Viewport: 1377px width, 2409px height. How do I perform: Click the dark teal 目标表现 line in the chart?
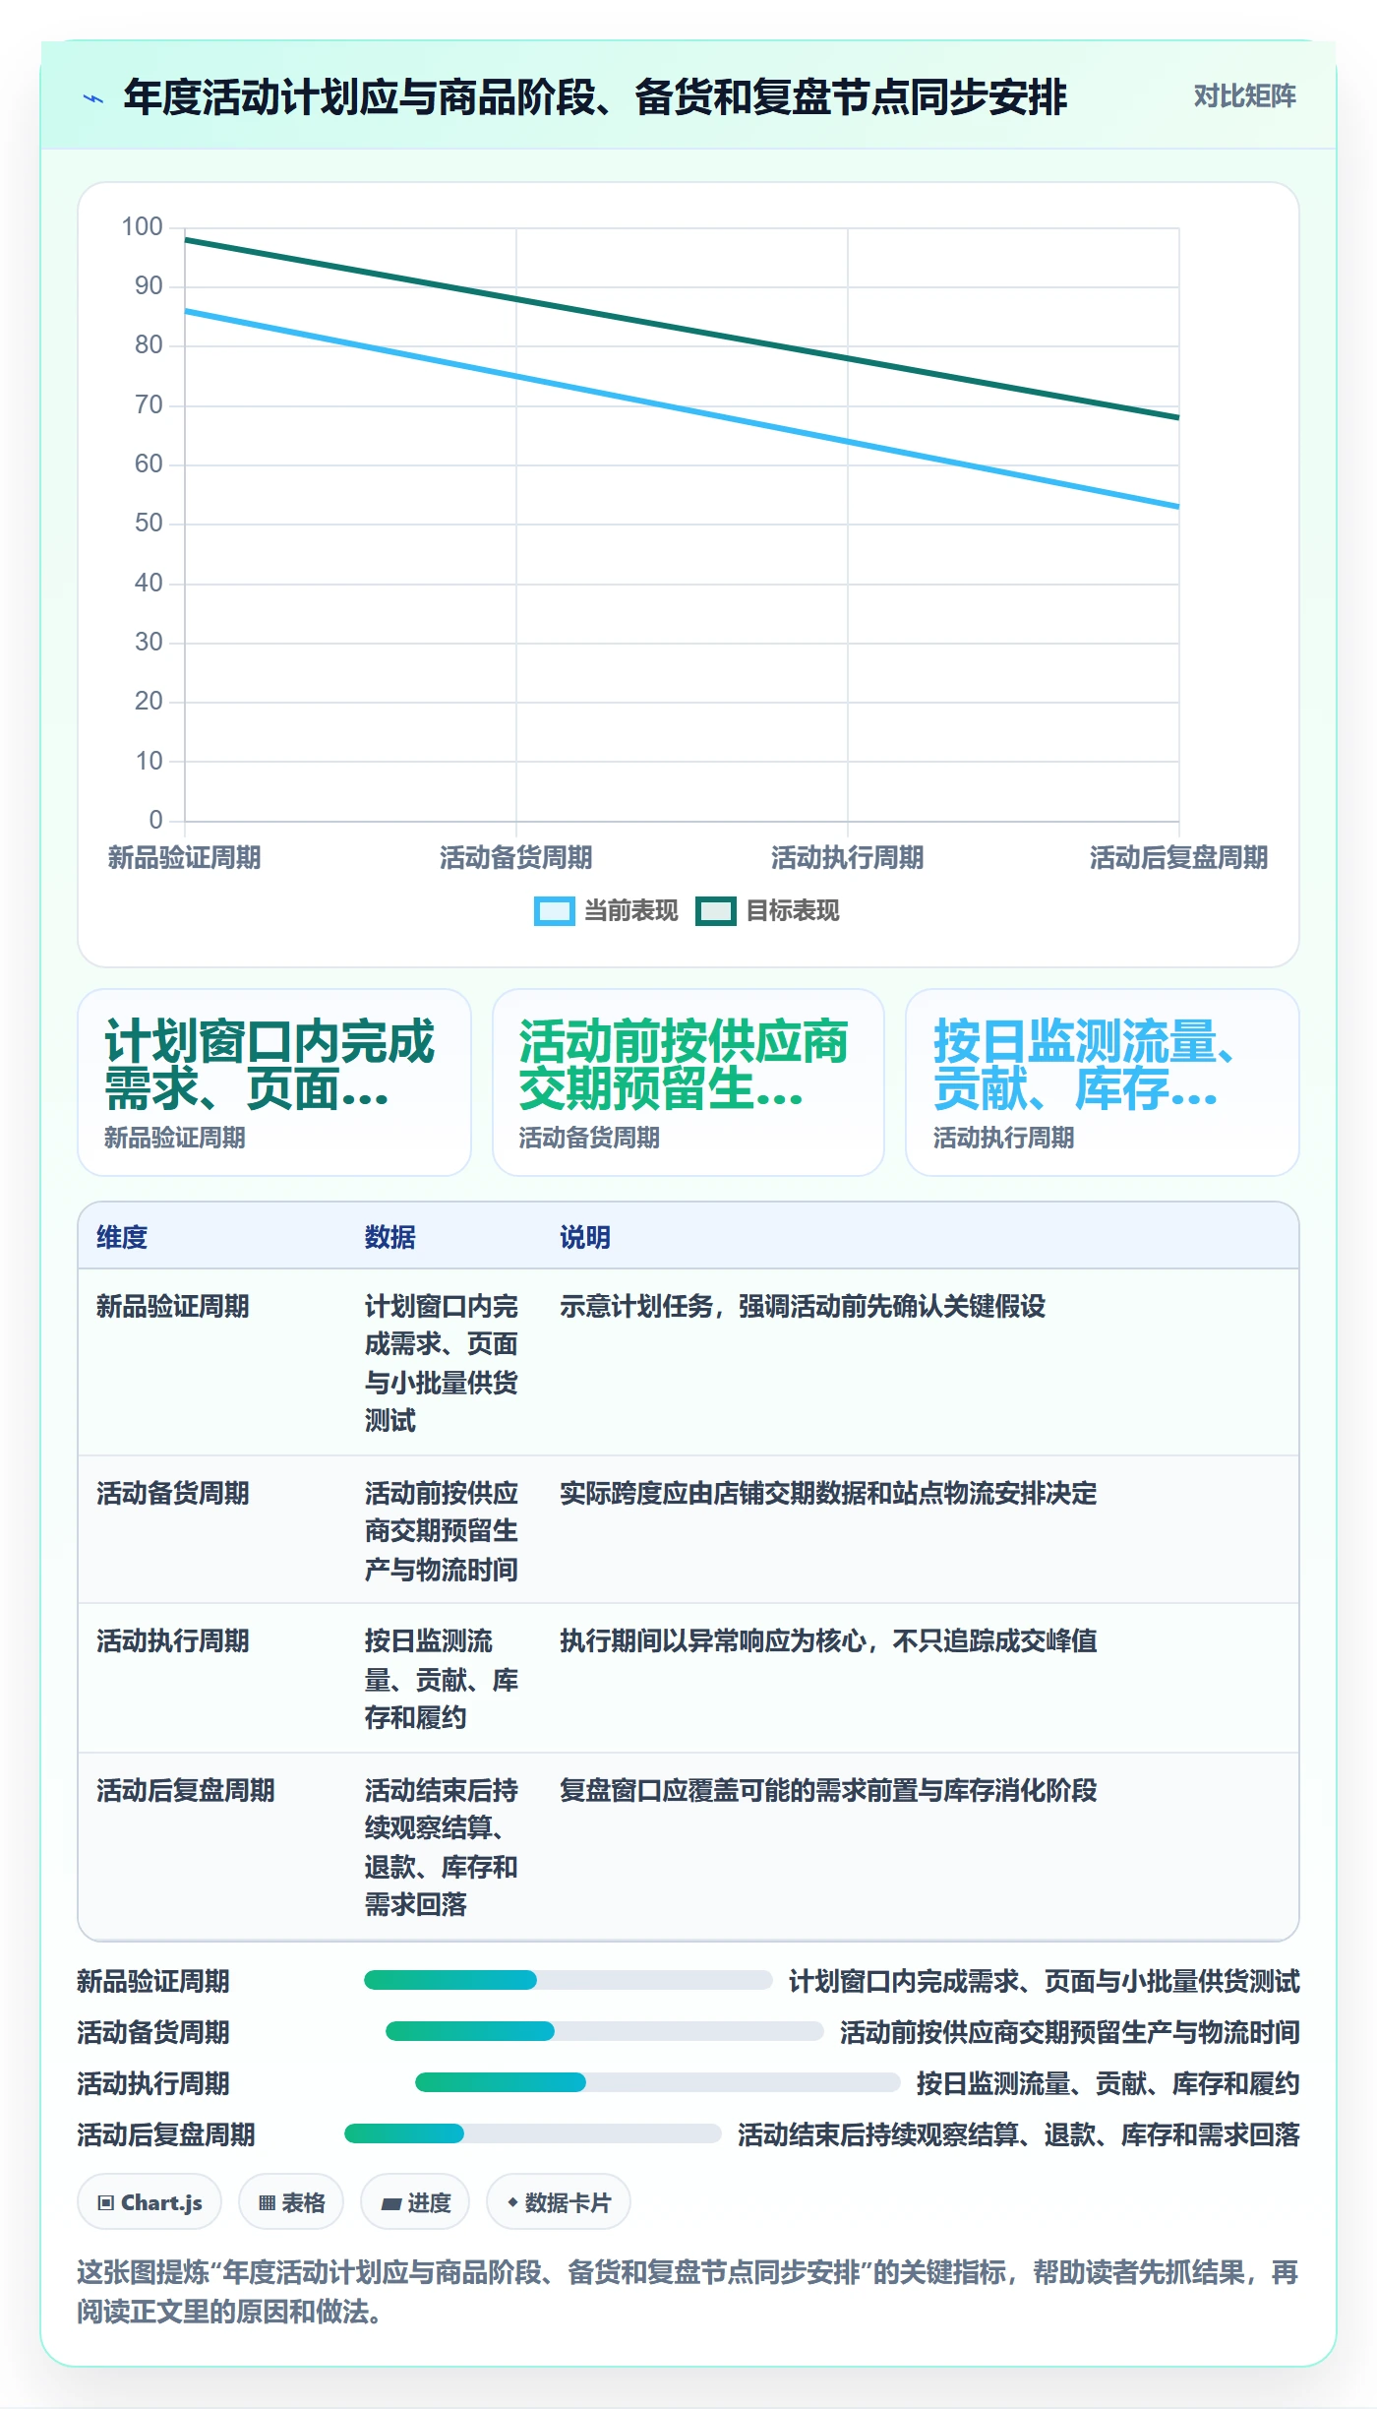[682, 329]
